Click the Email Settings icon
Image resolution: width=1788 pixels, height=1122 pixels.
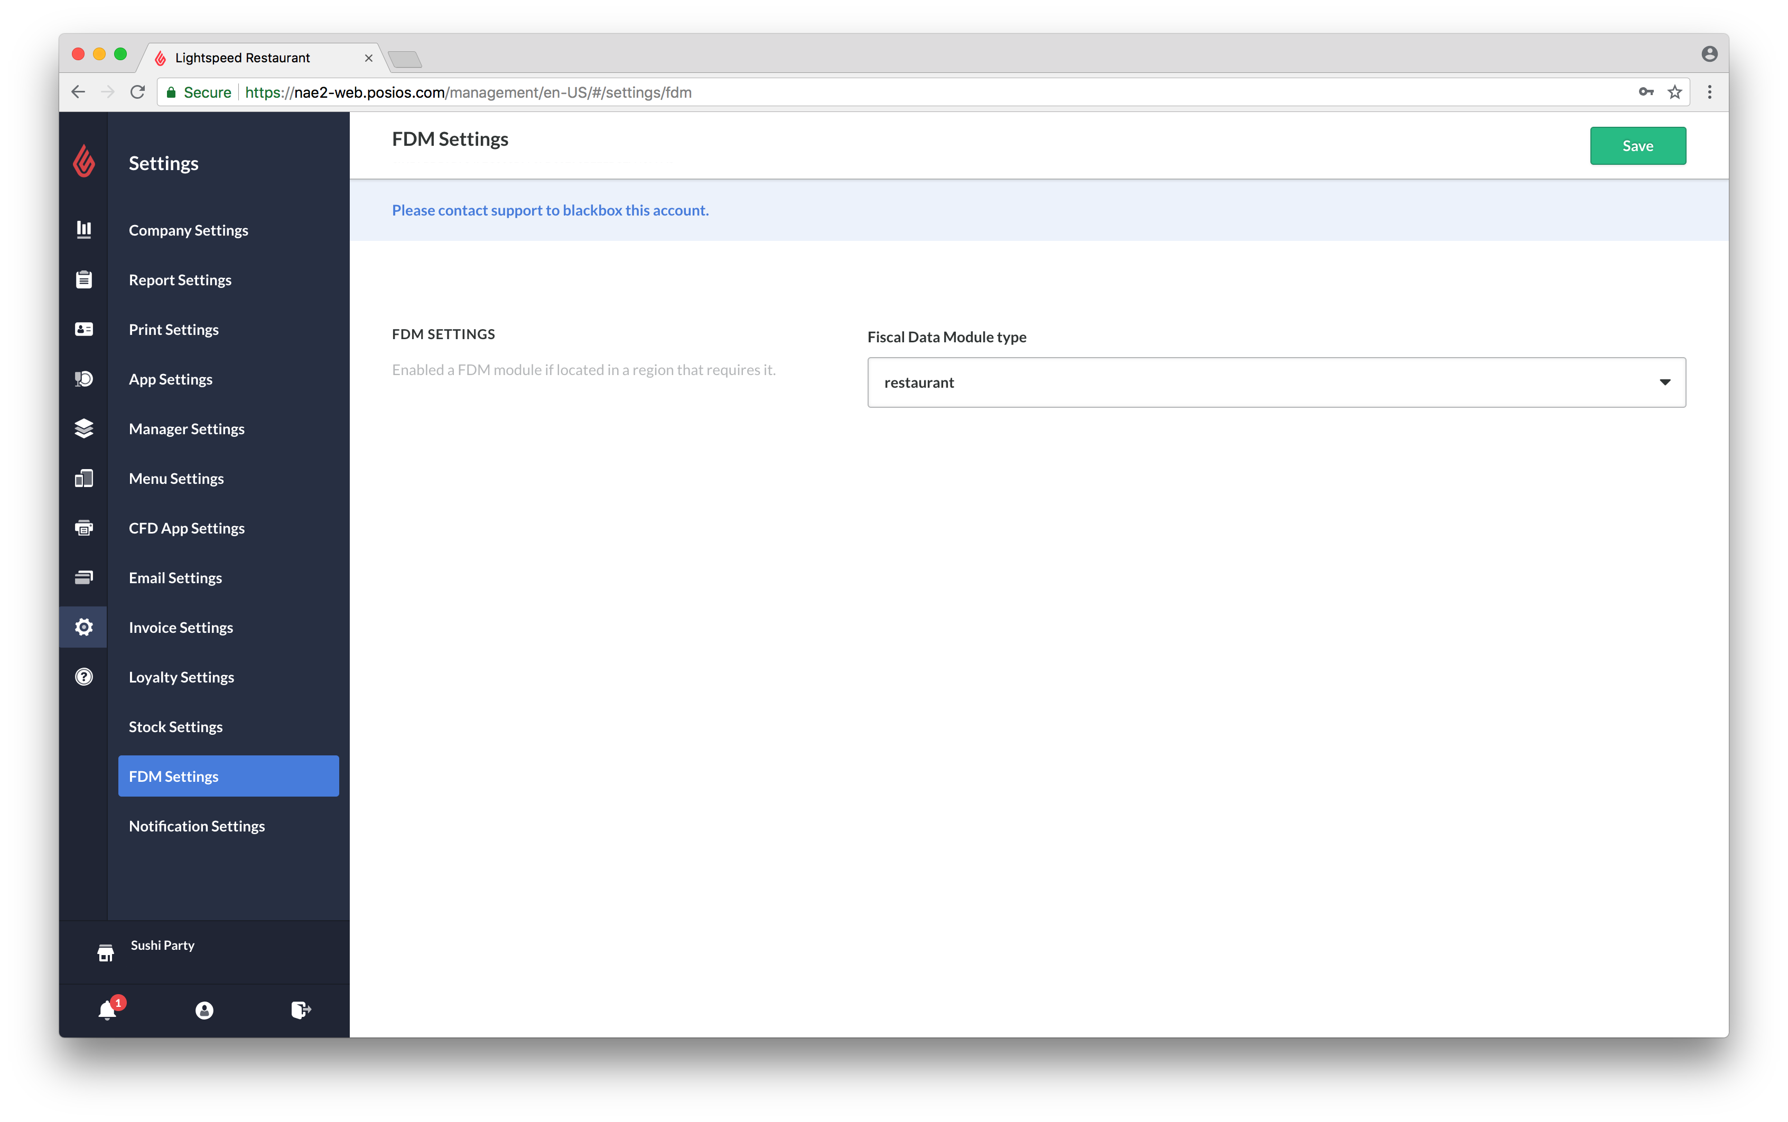coord(84,576)
